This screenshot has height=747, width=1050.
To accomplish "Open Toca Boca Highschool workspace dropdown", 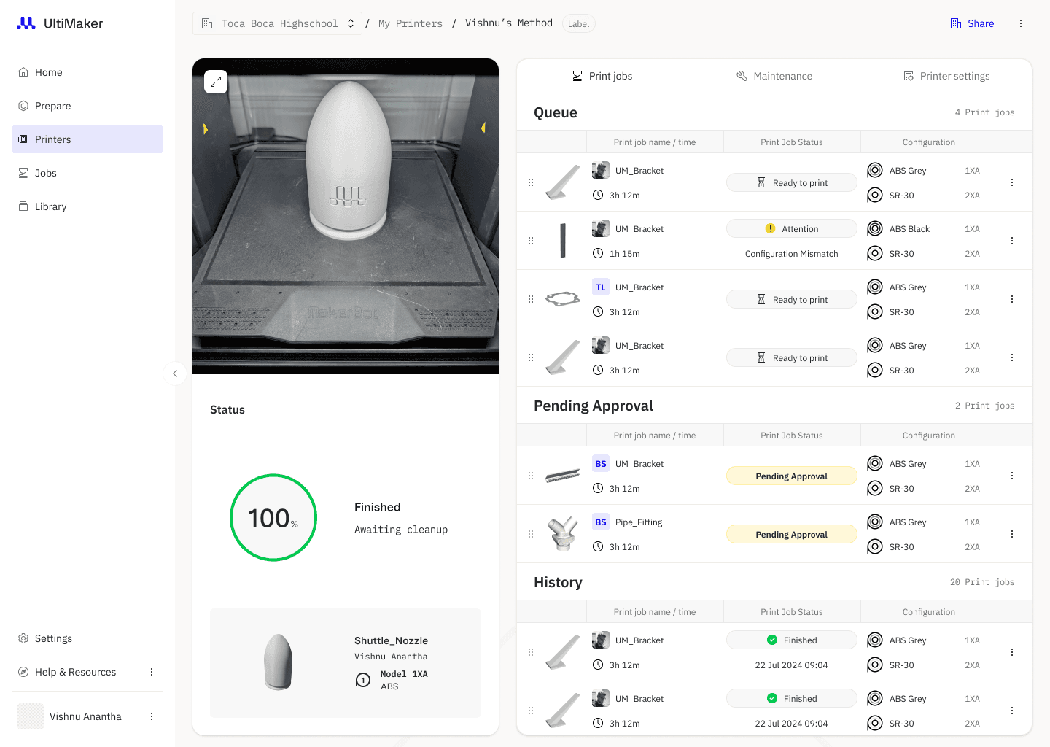I will click(277, 23).
